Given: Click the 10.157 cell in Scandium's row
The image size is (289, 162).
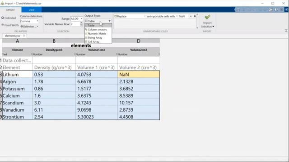Looking at the screenshot, I should pyautogui.click(x=139, y=103).
